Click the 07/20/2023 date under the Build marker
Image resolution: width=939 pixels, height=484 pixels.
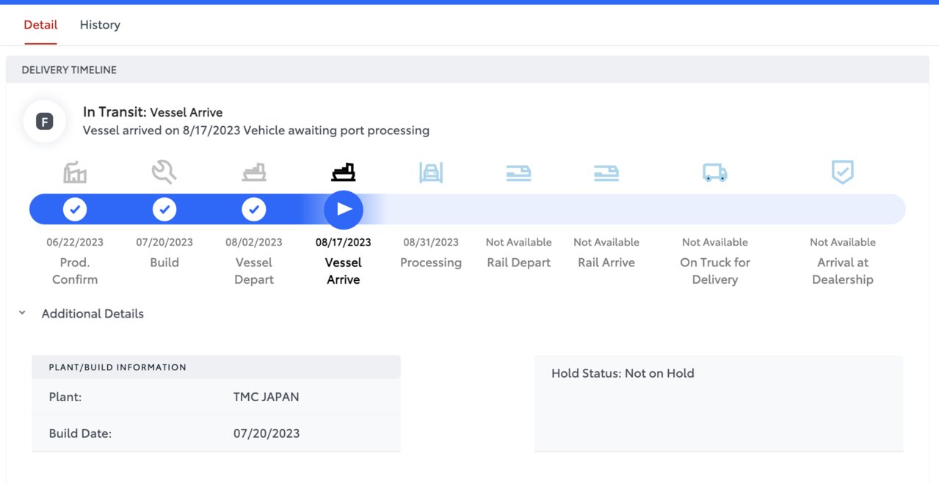coord(164,242)
